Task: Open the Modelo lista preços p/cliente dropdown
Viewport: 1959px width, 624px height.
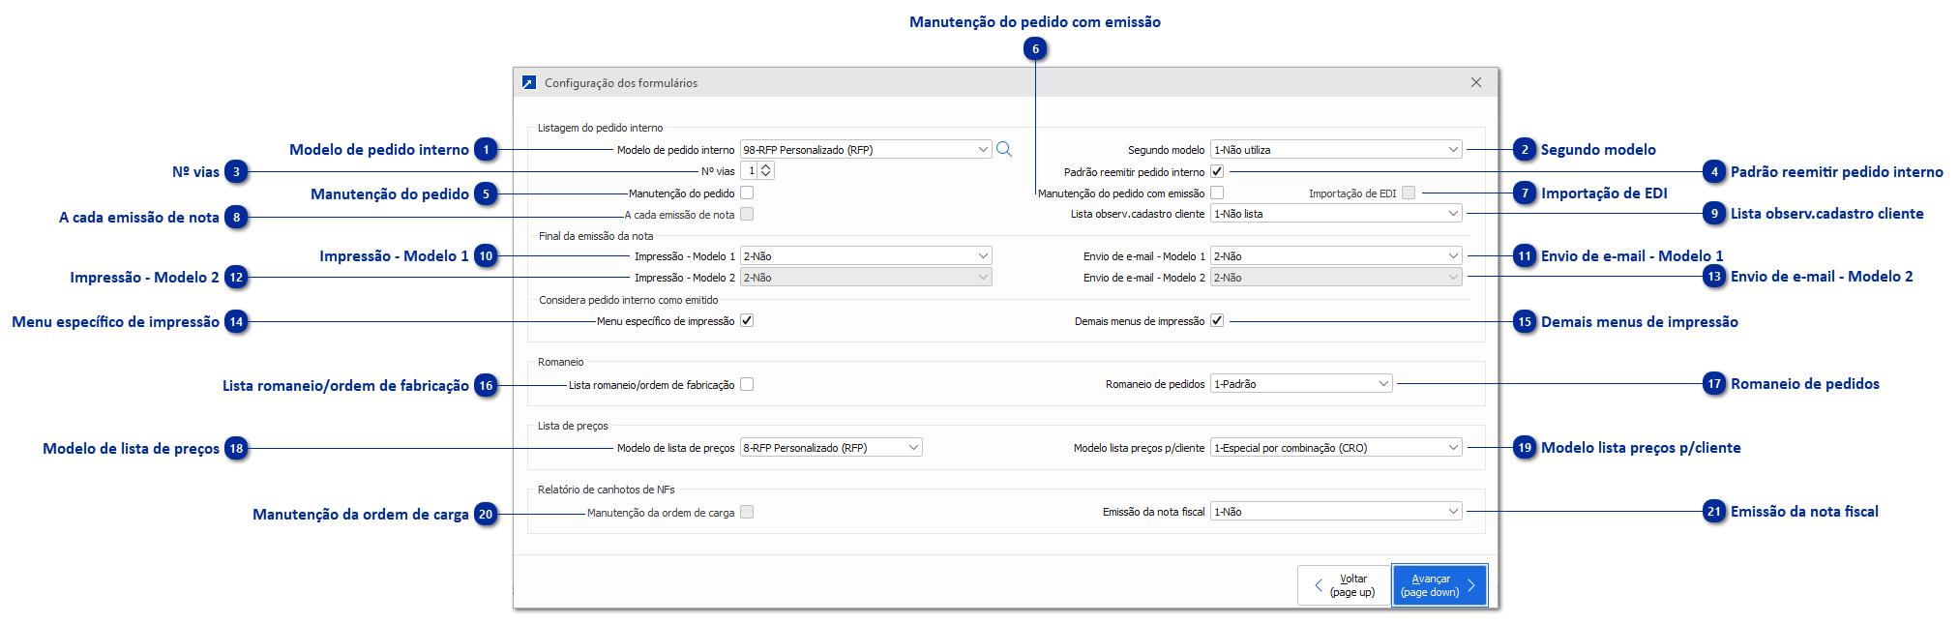Action: point(1336,448)
